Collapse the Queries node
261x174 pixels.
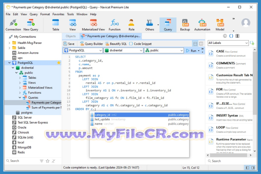pos(20,98)
